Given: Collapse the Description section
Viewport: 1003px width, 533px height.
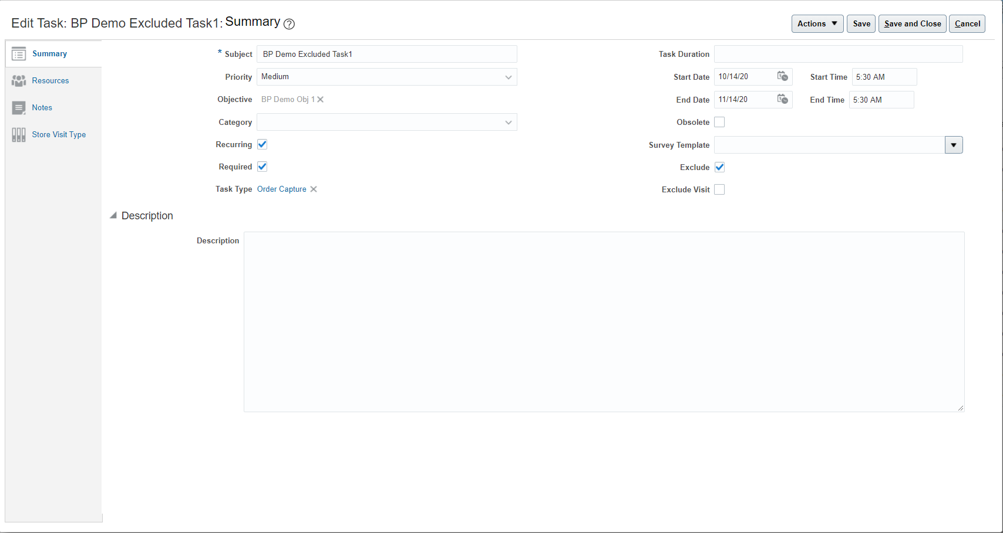Looking at the screenshot, I should coord(113,216).
